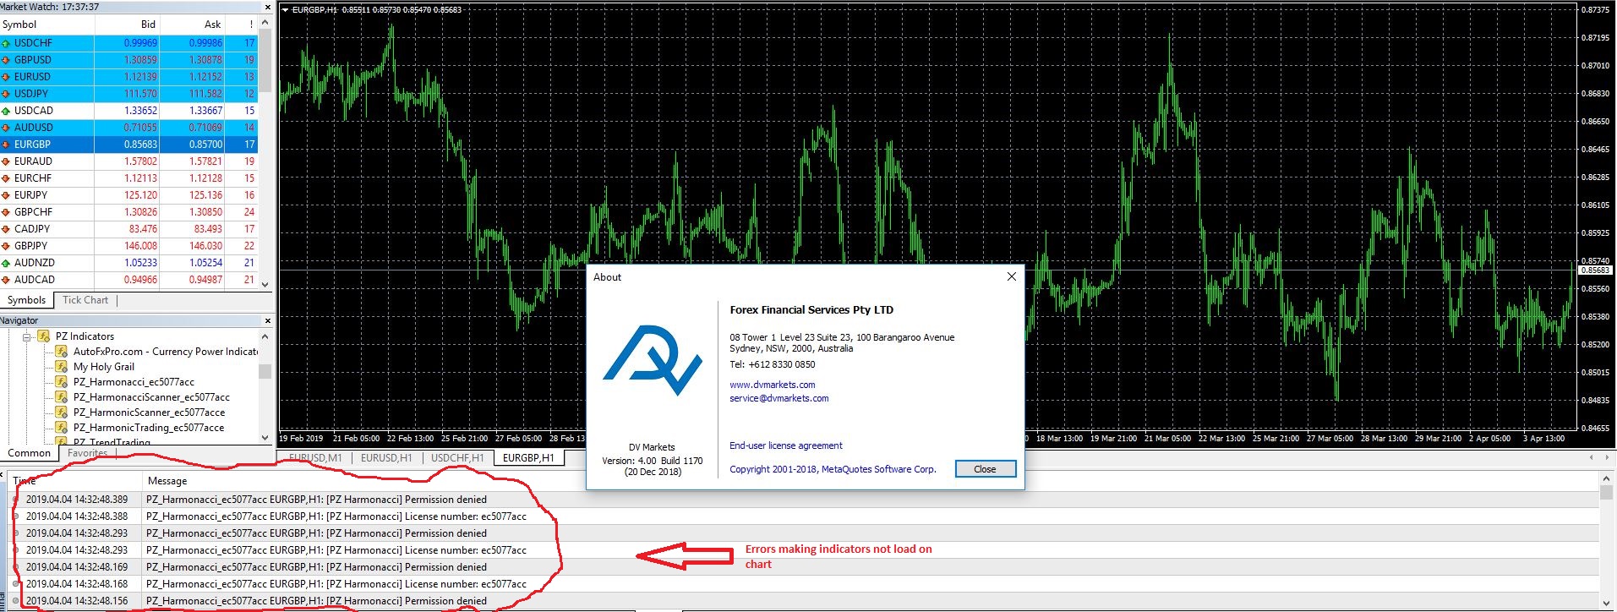Screen dimensions: 1617x612
Task: Select the Common tab in Navigator
Action: coord(29,453)
